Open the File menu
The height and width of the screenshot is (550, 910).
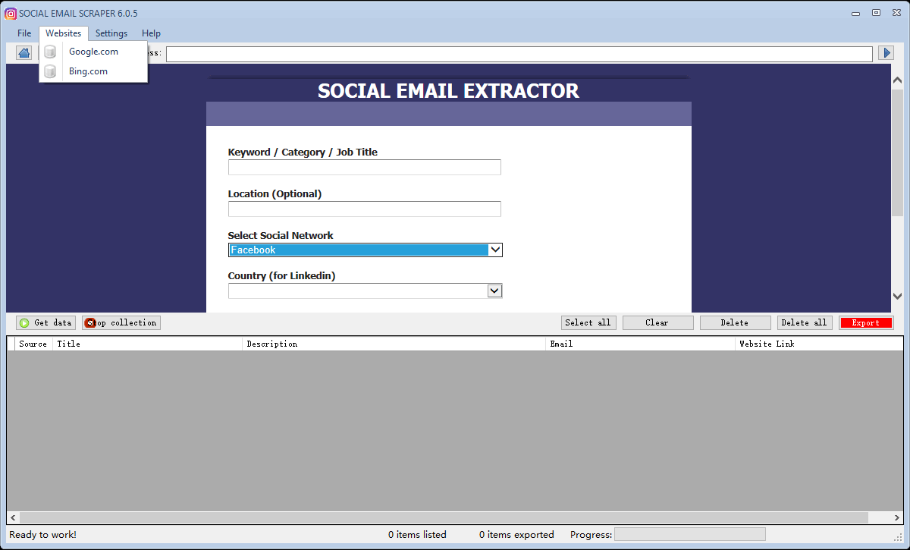(x=24, y=33)
